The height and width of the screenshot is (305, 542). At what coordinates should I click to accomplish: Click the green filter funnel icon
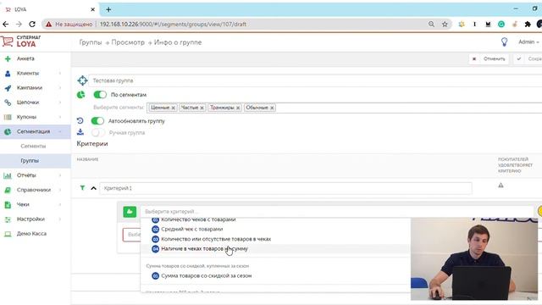click(82, 188)
